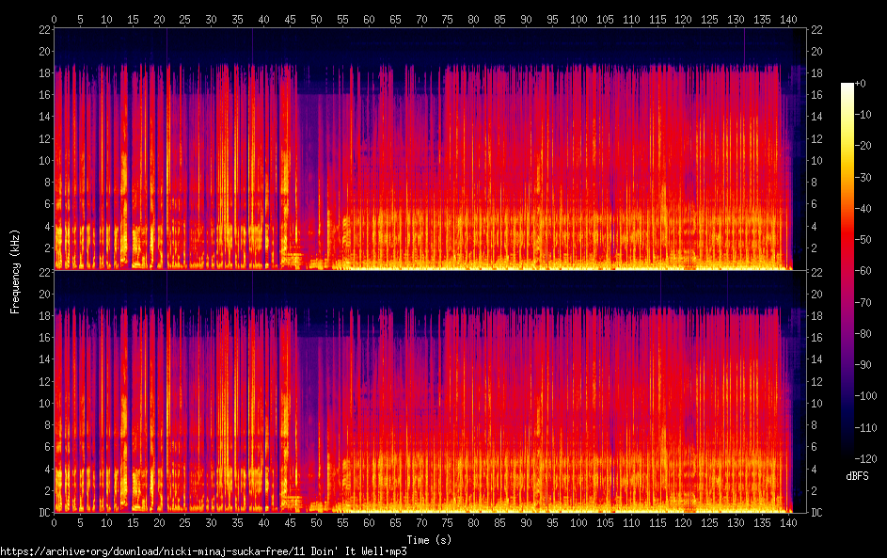The height and width of the screenshot is (558, 887).
Task: Click the white top of the color bar
Action: 847,87
